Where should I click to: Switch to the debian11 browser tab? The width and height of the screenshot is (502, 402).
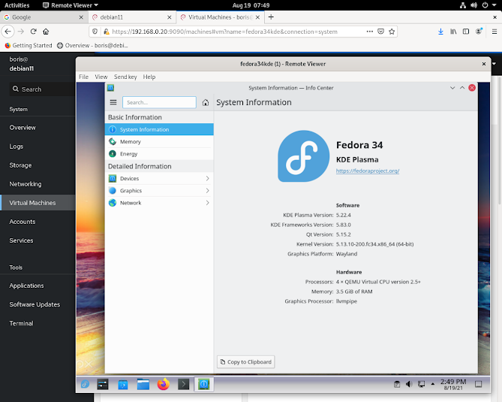pyautogui.click(x=131, y=17)
